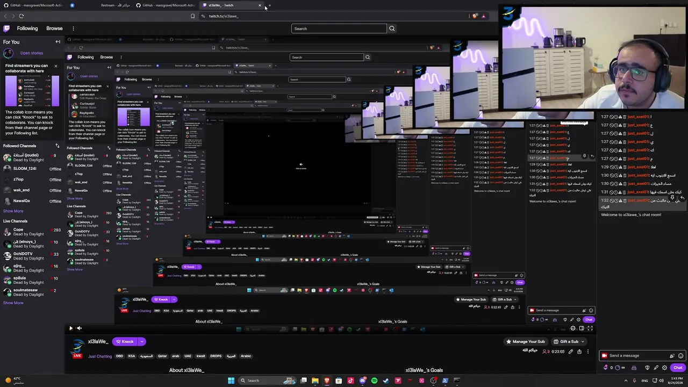
Task: Click the Gift a Sub button
Action: coord(569,341)
